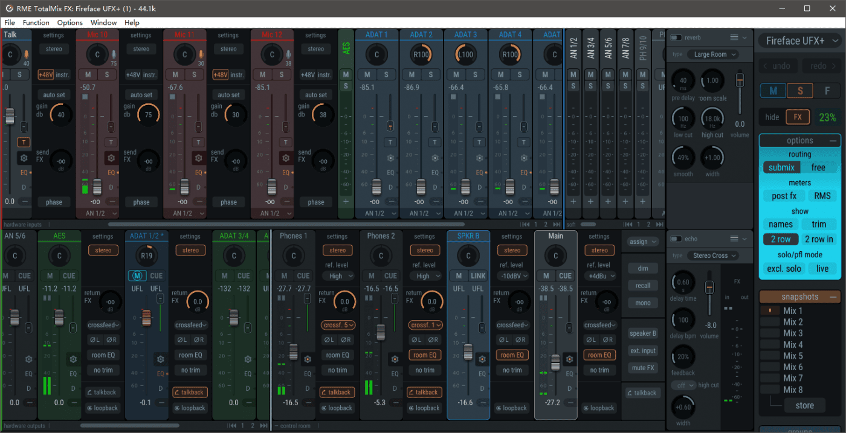Open the Phones 1 ref. level dropdown
Image resolution: width=846 pixels, height=433 pixels.
click(x=337, y=276)
